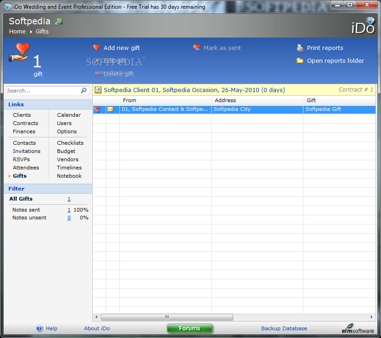Filter by Notes unsent count link

tap(69, 218)
